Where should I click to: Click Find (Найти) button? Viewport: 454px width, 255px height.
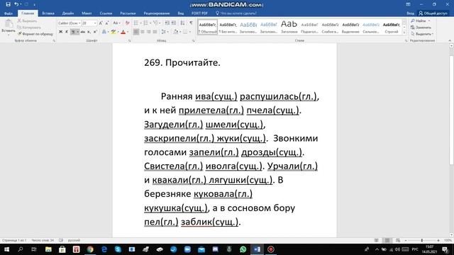point(419,21)
